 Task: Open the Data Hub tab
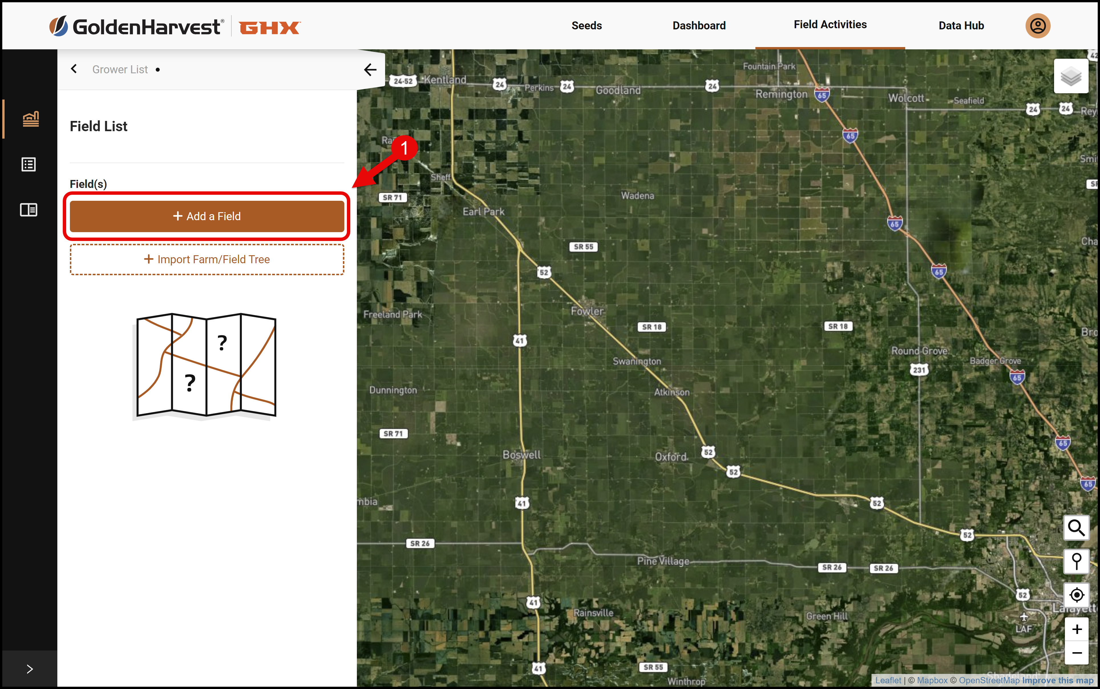(x=961, y=25)
